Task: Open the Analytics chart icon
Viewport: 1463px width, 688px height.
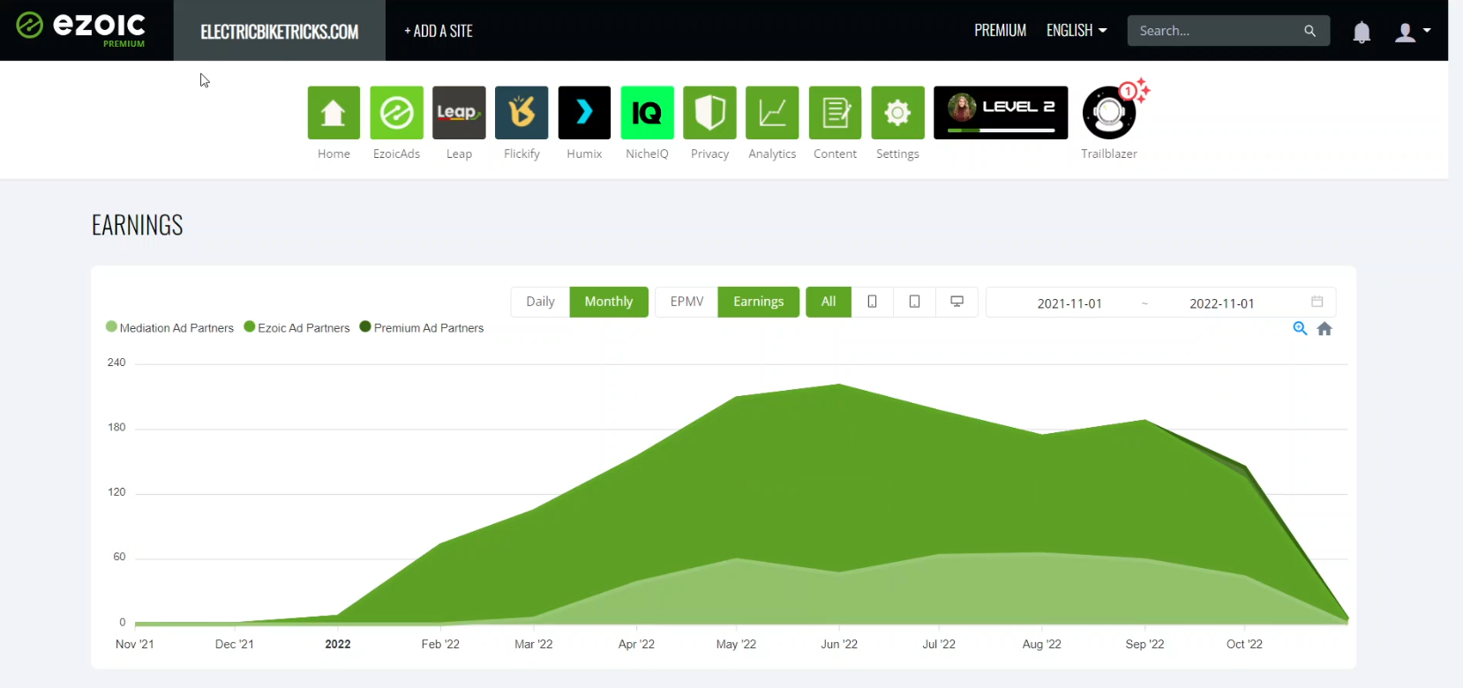Action: click(x=772, y=113)
